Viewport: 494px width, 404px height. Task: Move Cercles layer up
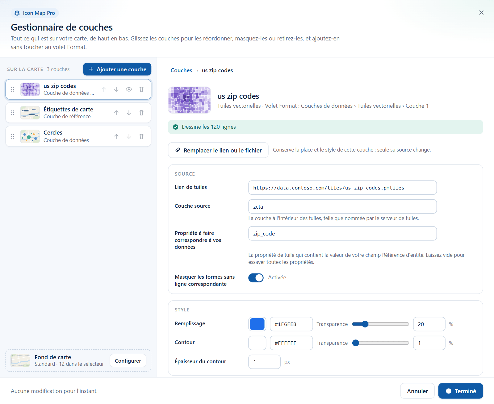tap(116, 136)
